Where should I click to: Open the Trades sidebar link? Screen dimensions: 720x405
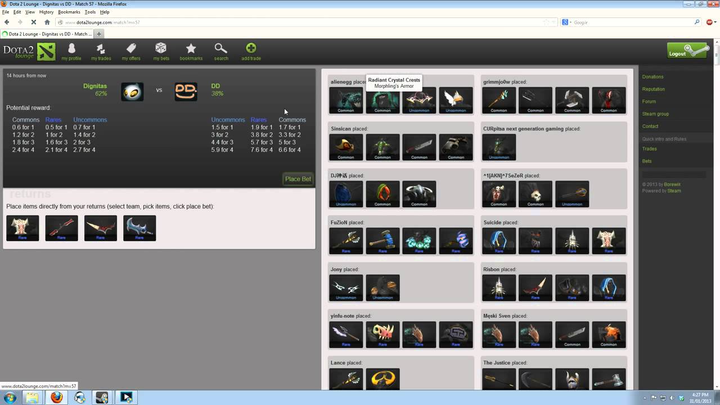click(649, 148)
